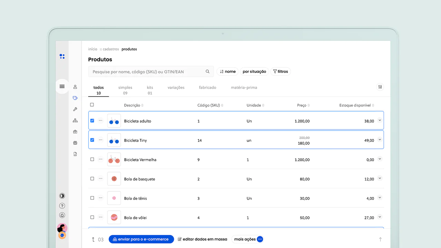
Task: Expand the Bola de basquete row chevron
Action: click(x=380, y=178)
